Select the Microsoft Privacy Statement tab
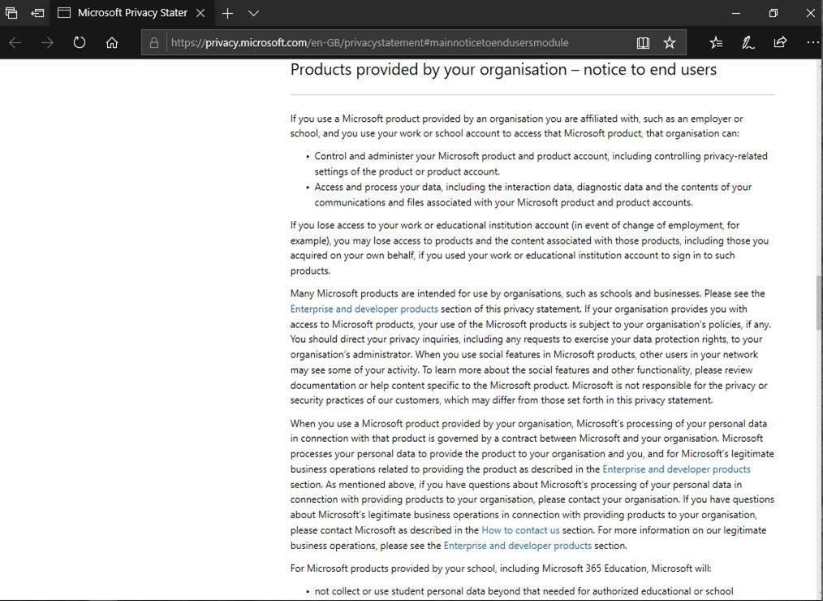Screen dimensions: 823x601 [x=130, y=13]
